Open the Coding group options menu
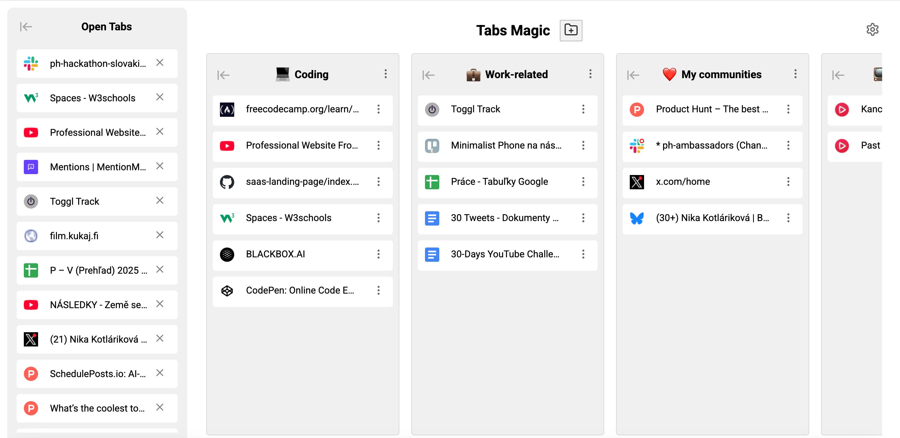 coord(386,74)
